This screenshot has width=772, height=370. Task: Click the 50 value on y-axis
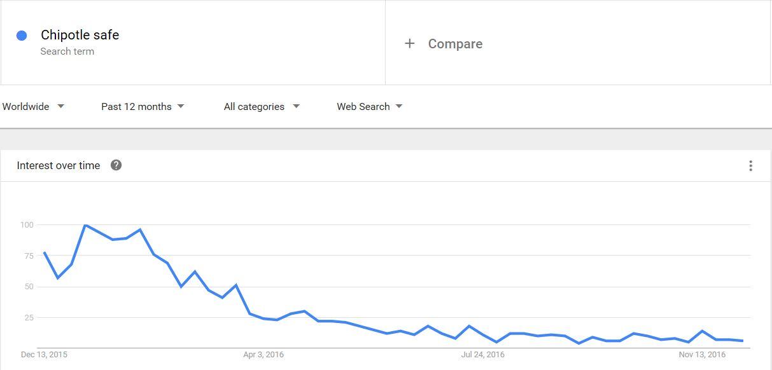click(28, 287)
